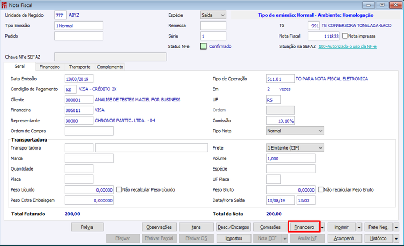This screenshot has width=404, height=246.
Task: Click the Condição de Pagamento field 62
Action: pos(71,89)
